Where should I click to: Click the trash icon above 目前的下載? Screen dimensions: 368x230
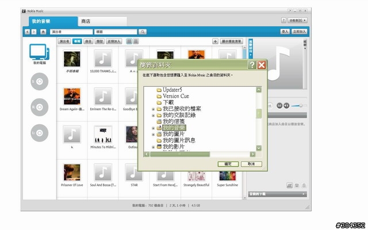[304, 185]
